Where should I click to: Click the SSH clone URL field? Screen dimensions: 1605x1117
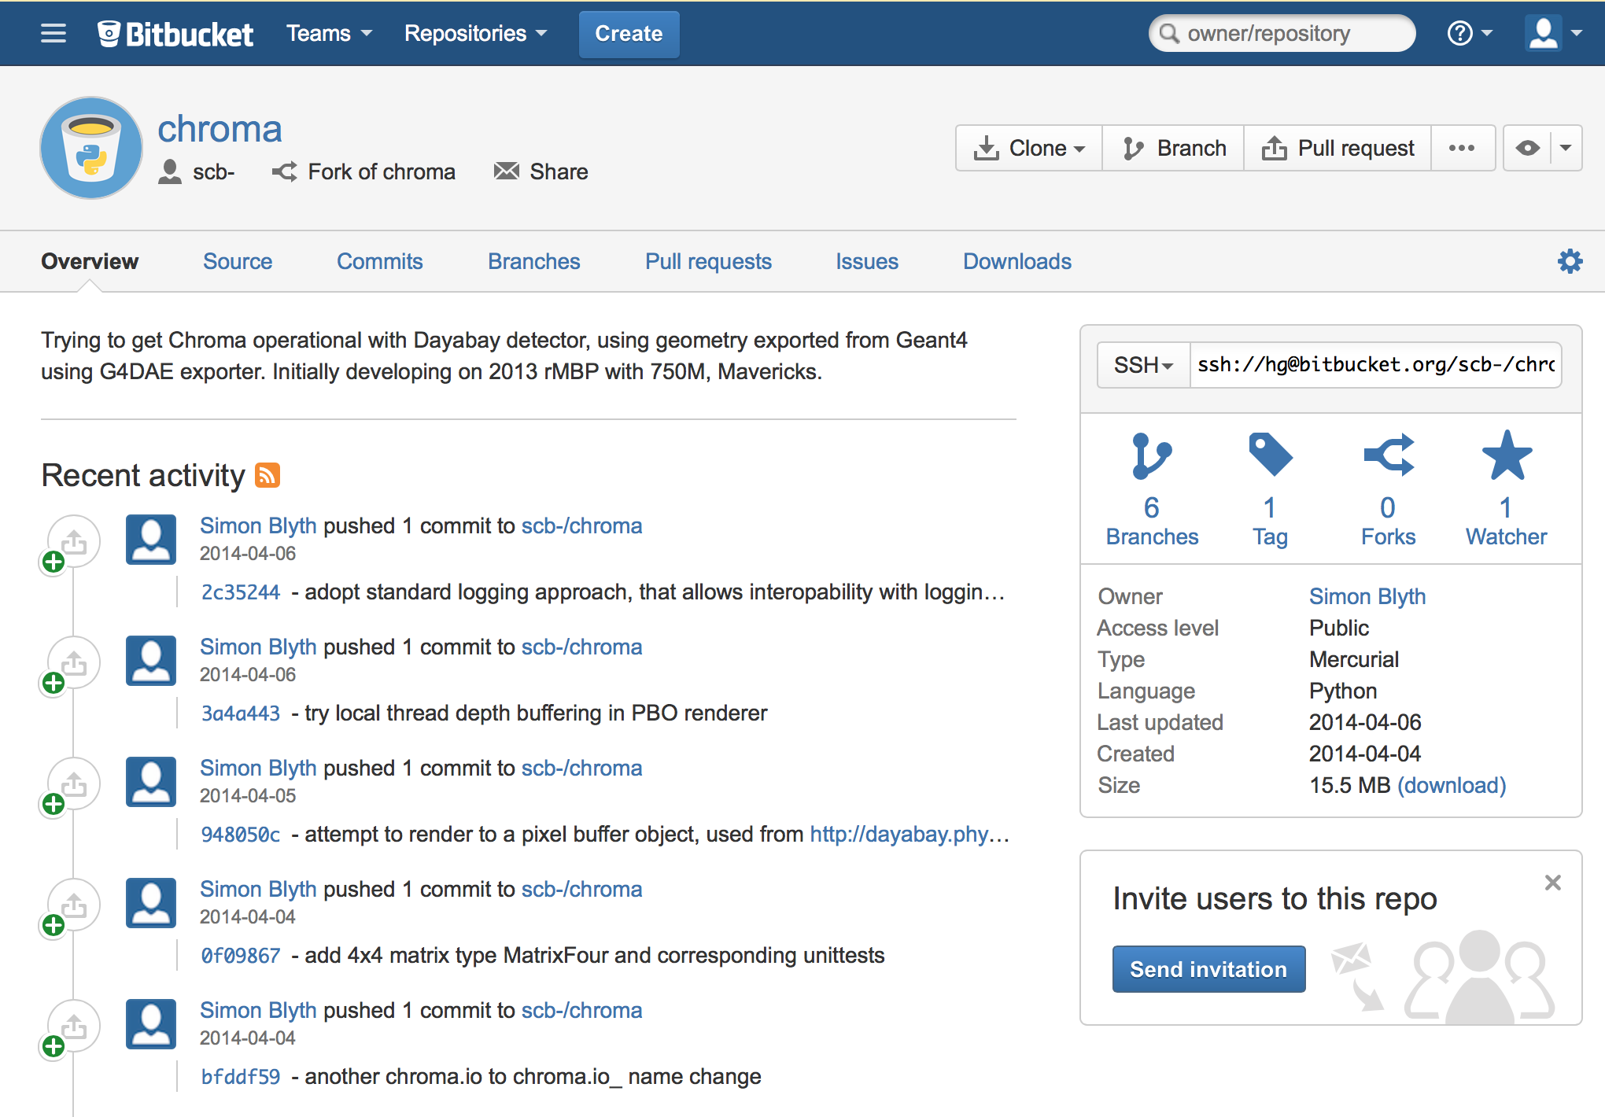point(1375,365)
